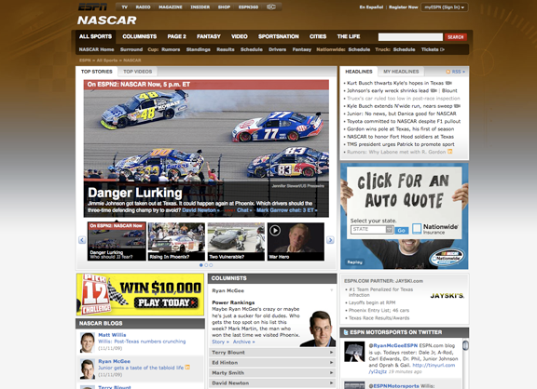Open the STATE dropdown in insurance ad
Viewport: 537px width, 389px height.
coord(372,229)
